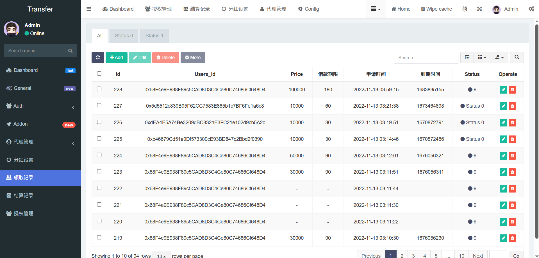Select checkbox for row 219
539x258 pixels.
99,237
